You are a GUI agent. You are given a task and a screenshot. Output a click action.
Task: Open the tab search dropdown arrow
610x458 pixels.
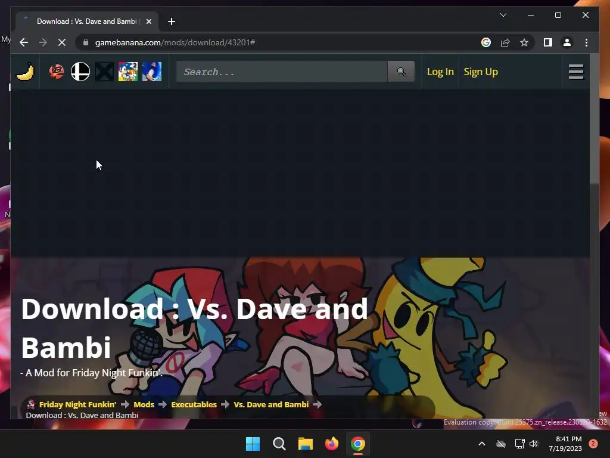(x=503, y=15)
